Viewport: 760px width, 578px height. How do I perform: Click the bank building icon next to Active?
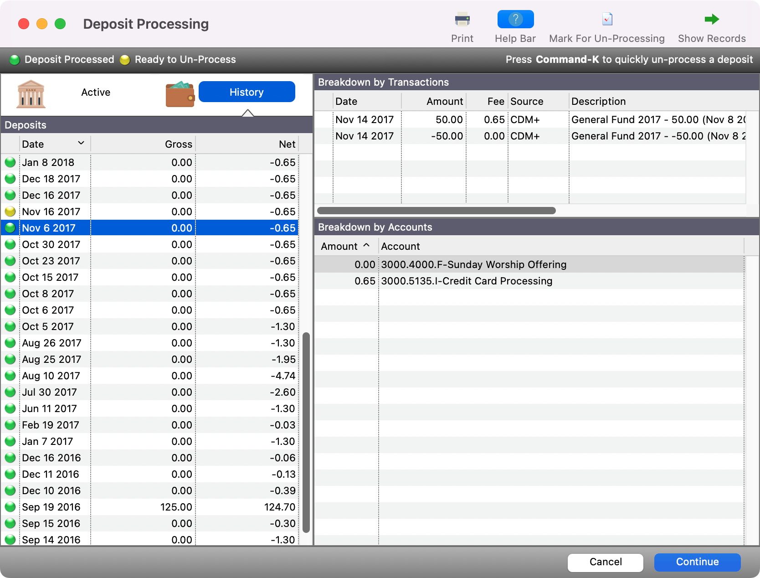tap(30, 94)
